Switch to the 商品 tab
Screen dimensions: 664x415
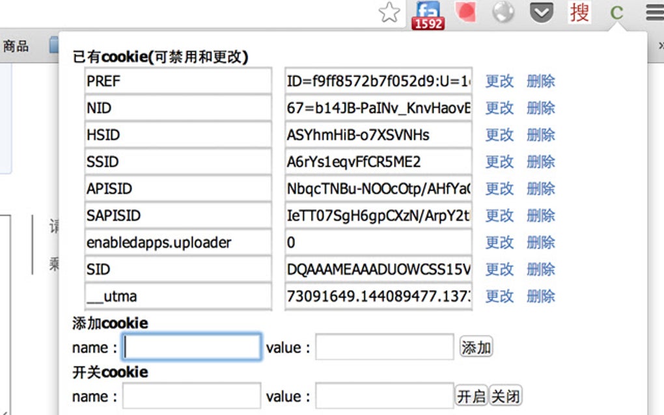pos(16,46)
